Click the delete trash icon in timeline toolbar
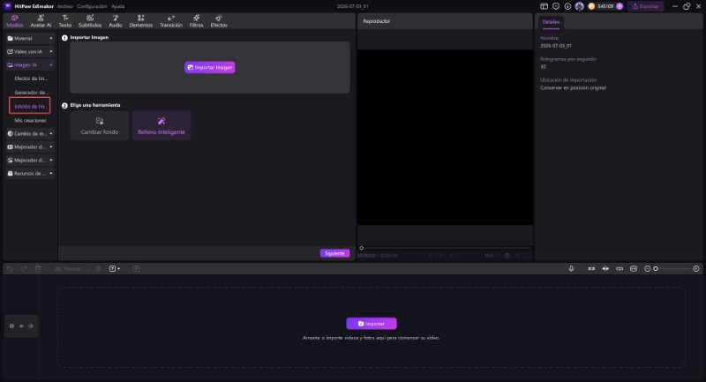The height and width of the screenshot is (382, 706). click(x=38, y=268)
